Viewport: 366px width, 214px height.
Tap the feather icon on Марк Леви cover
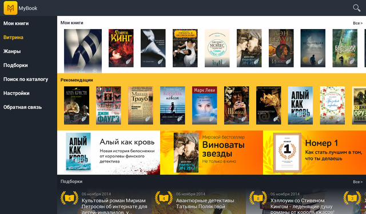[212, 119]
